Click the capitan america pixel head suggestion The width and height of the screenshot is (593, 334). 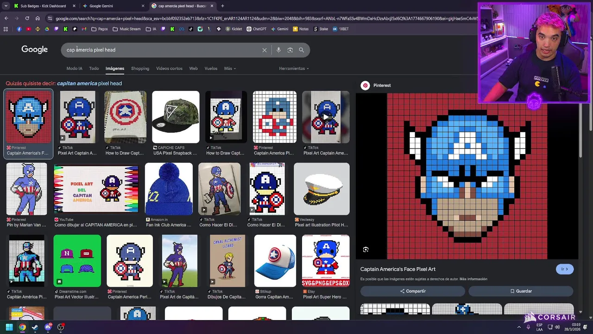coord(89,83)
